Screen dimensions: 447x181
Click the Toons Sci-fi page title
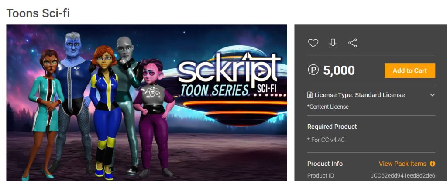click(38, 13)
